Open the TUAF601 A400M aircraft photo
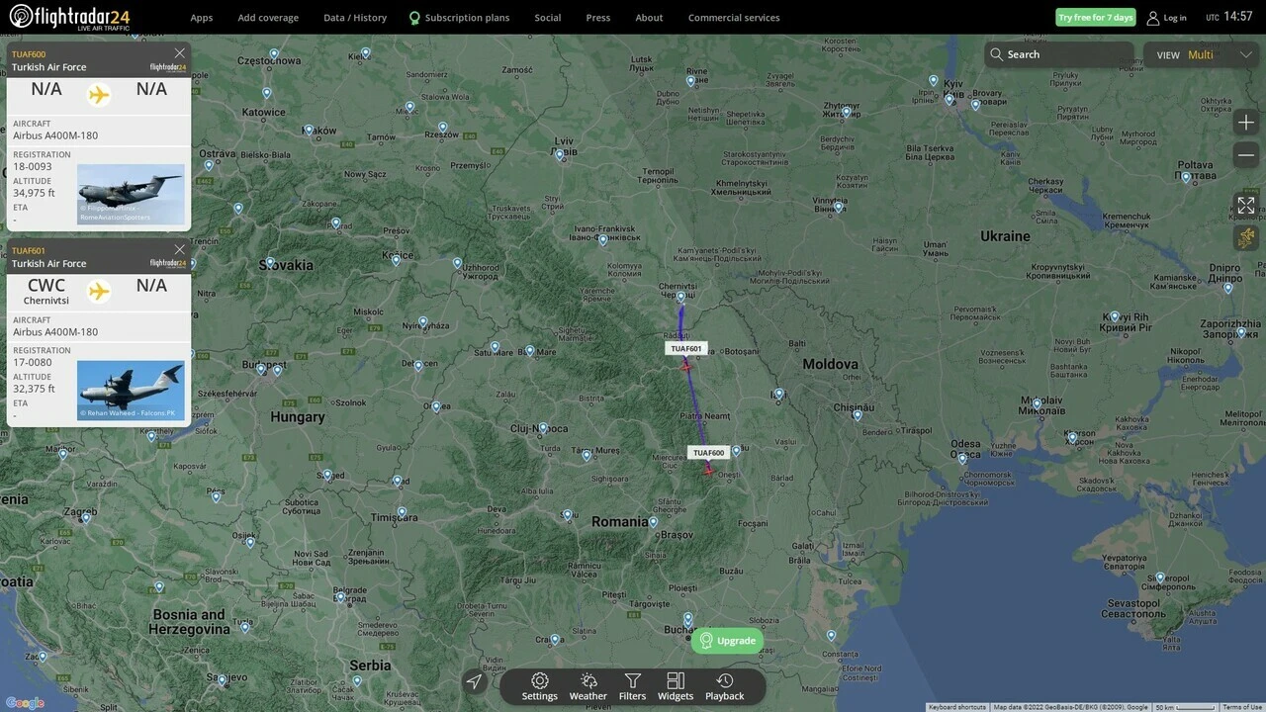This screenshot has height=712, width=1266. [131, 391]
